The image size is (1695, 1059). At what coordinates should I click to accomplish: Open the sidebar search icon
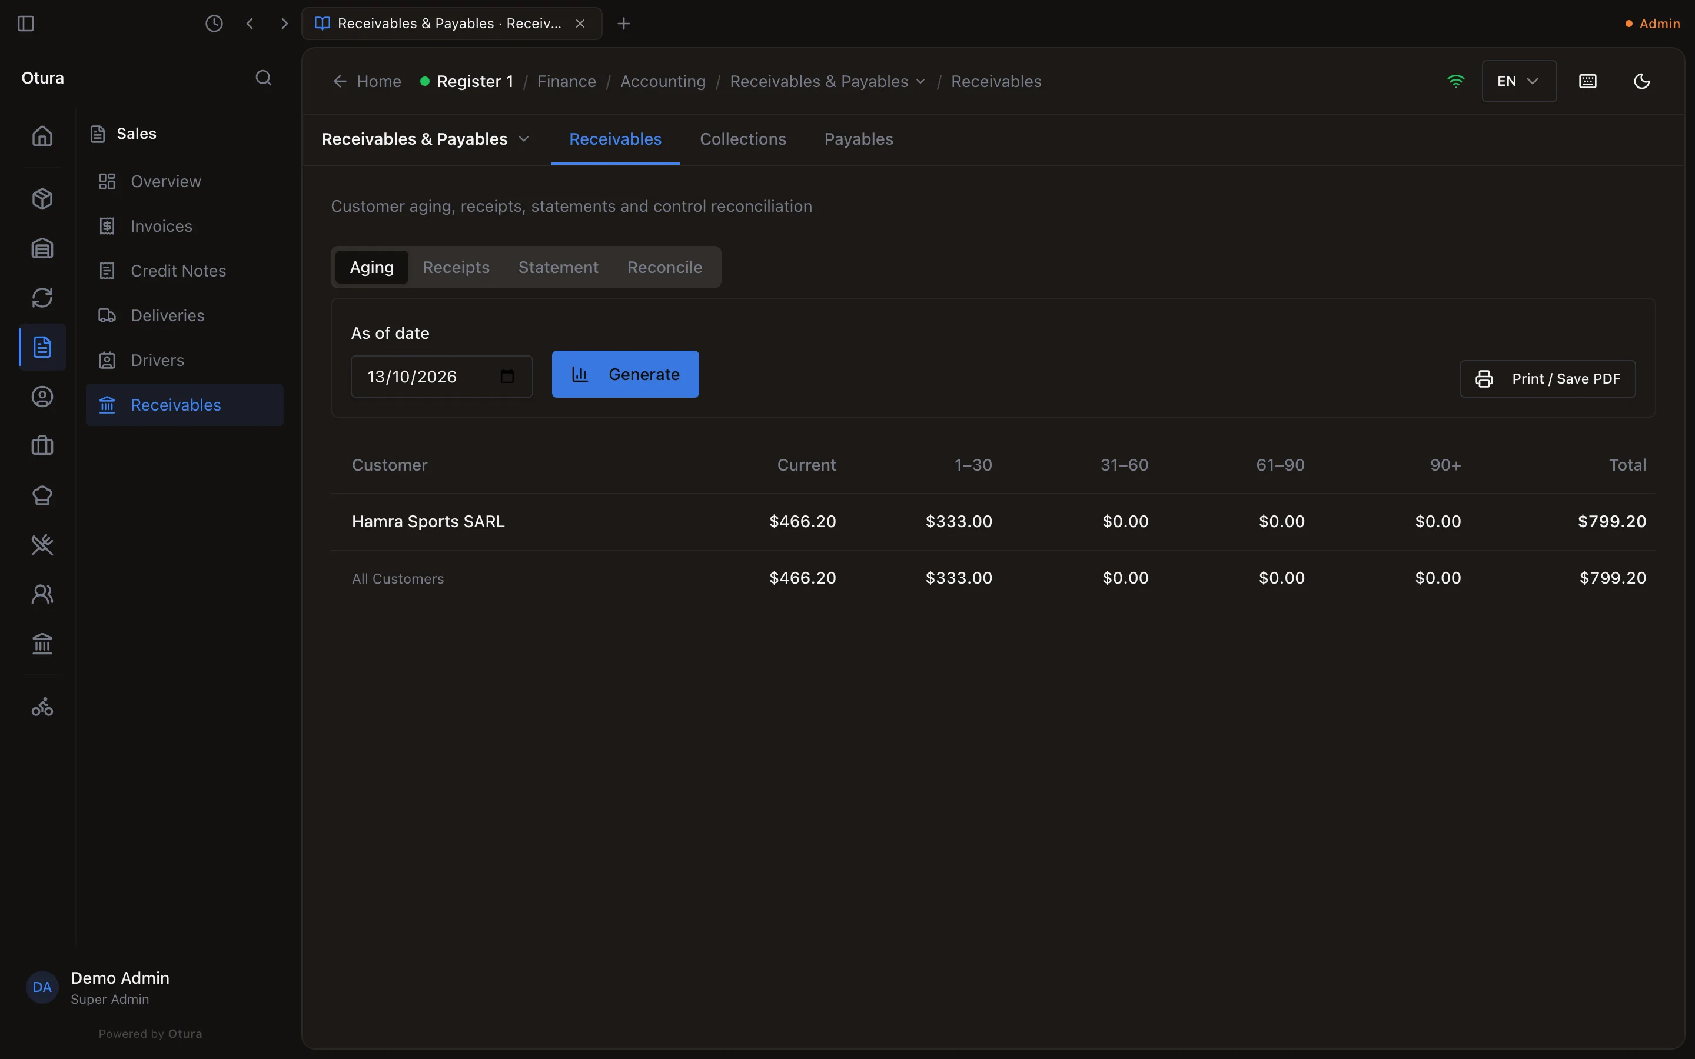coord(263,78)
